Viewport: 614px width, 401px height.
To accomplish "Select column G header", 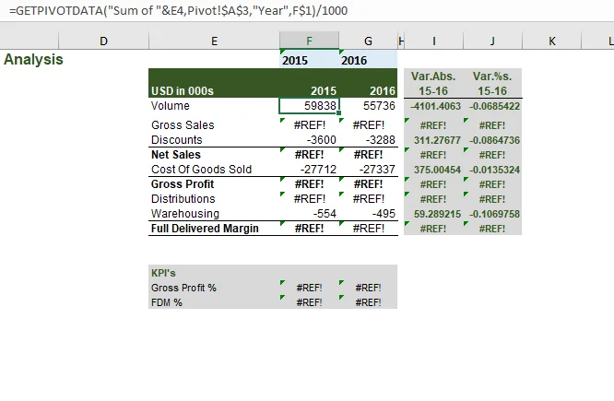I will 368,41.
